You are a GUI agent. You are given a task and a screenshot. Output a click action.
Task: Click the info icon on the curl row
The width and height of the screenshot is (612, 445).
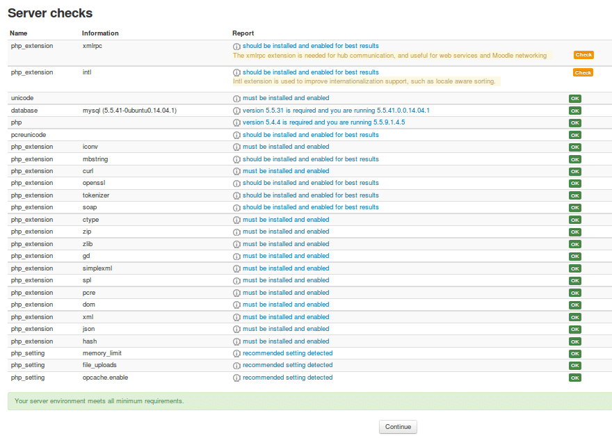pos(236,171)
